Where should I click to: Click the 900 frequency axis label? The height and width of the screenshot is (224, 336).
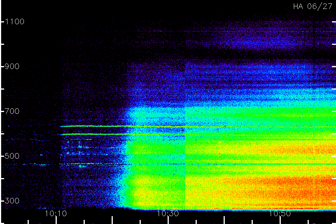[12, 66]
